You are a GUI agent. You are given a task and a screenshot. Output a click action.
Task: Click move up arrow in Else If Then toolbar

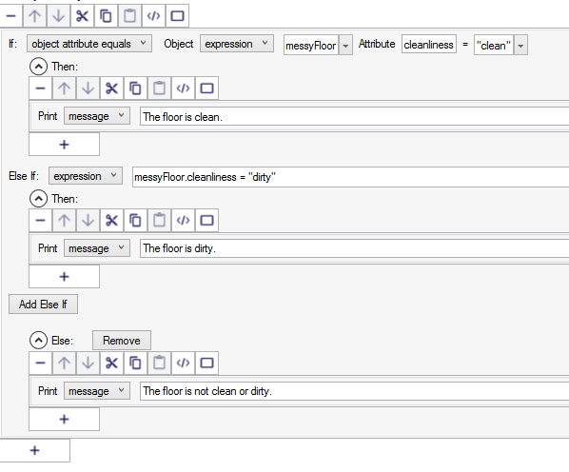click(65, 220)
